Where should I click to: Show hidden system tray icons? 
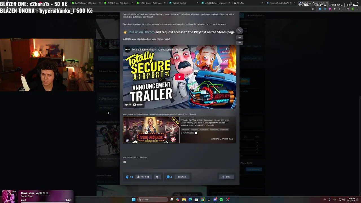[325, 200]
